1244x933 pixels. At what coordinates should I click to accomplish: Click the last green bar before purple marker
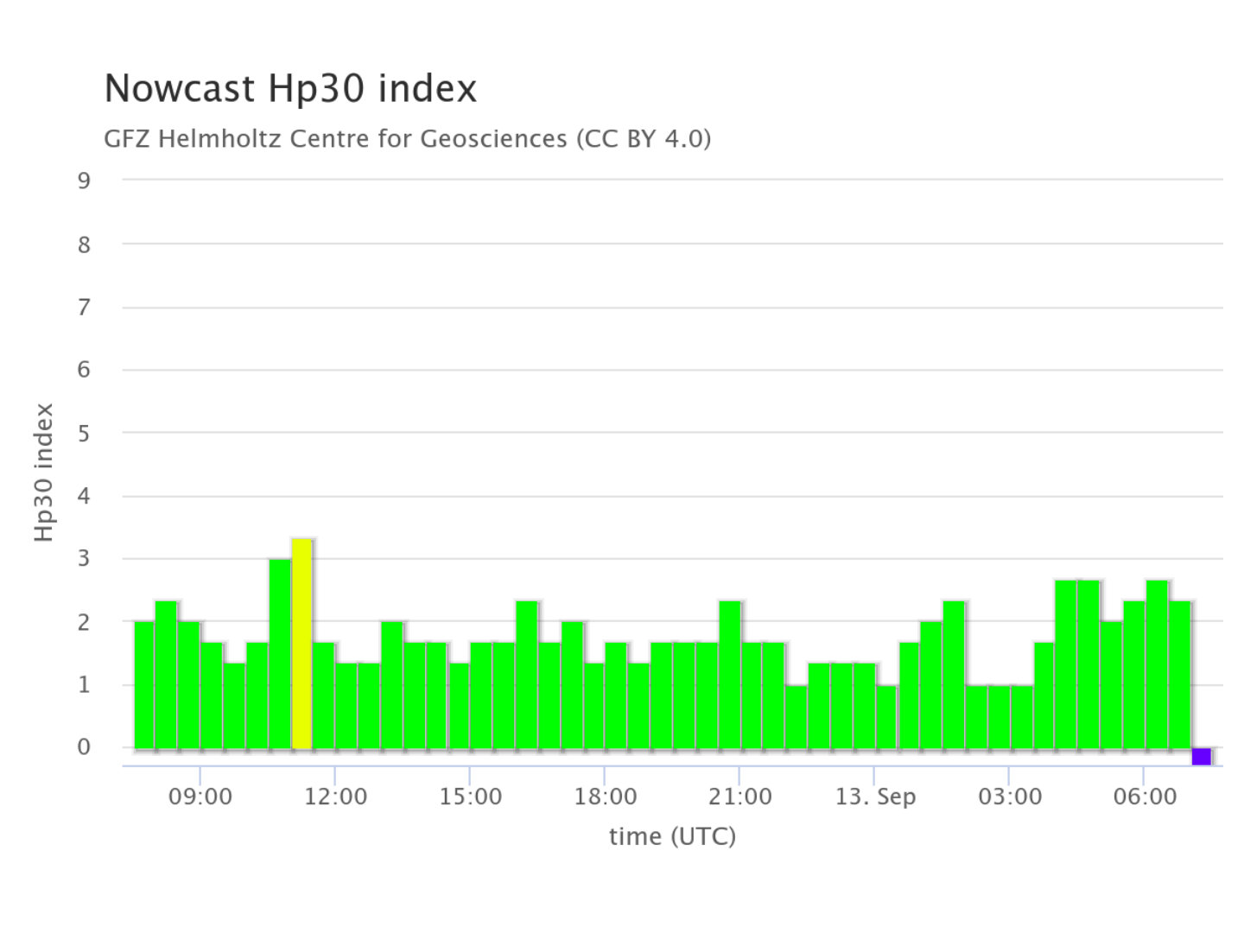1179,675
